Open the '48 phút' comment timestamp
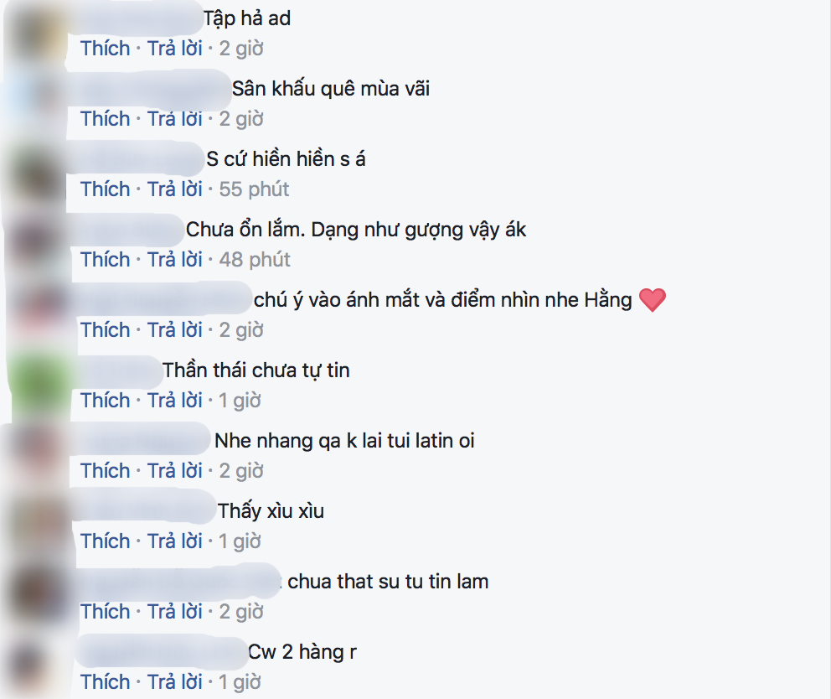Image resolution: width=831 pixels, height=699 pixels. point(255,260)
